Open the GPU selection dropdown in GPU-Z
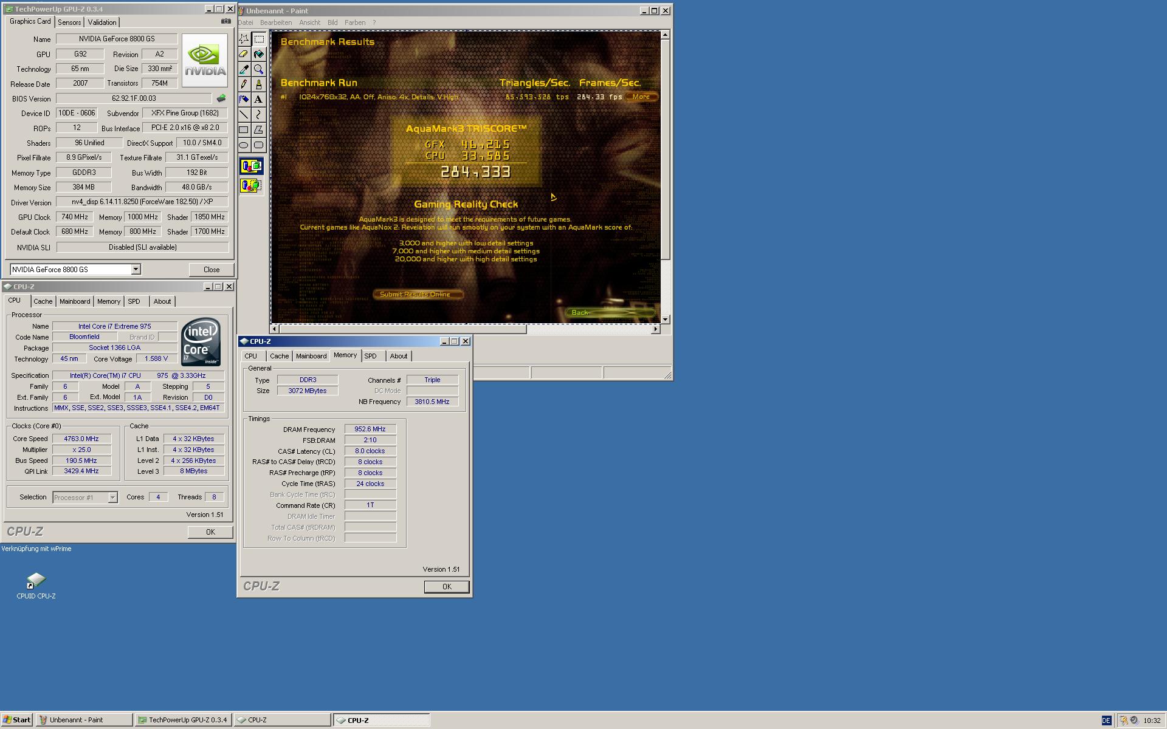The height and width of the screenshot is (729, 1167). 136,269
